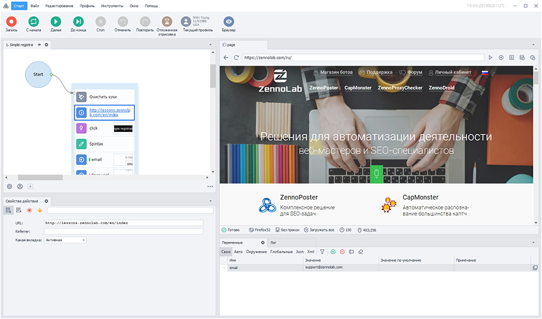Click the filter funnel icon in variables
The image size is (542, 319).
tap(322, 251)
